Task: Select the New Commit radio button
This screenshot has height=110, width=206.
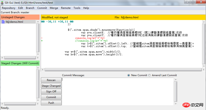Action: [128, 75]
